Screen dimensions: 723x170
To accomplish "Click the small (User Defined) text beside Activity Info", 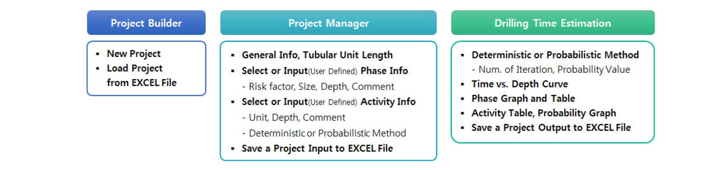I will pyautogui.click(x=333, y=102).
